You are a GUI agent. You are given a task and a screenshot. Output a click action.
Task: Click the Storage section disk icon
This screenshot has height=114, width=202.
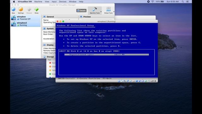45,57
